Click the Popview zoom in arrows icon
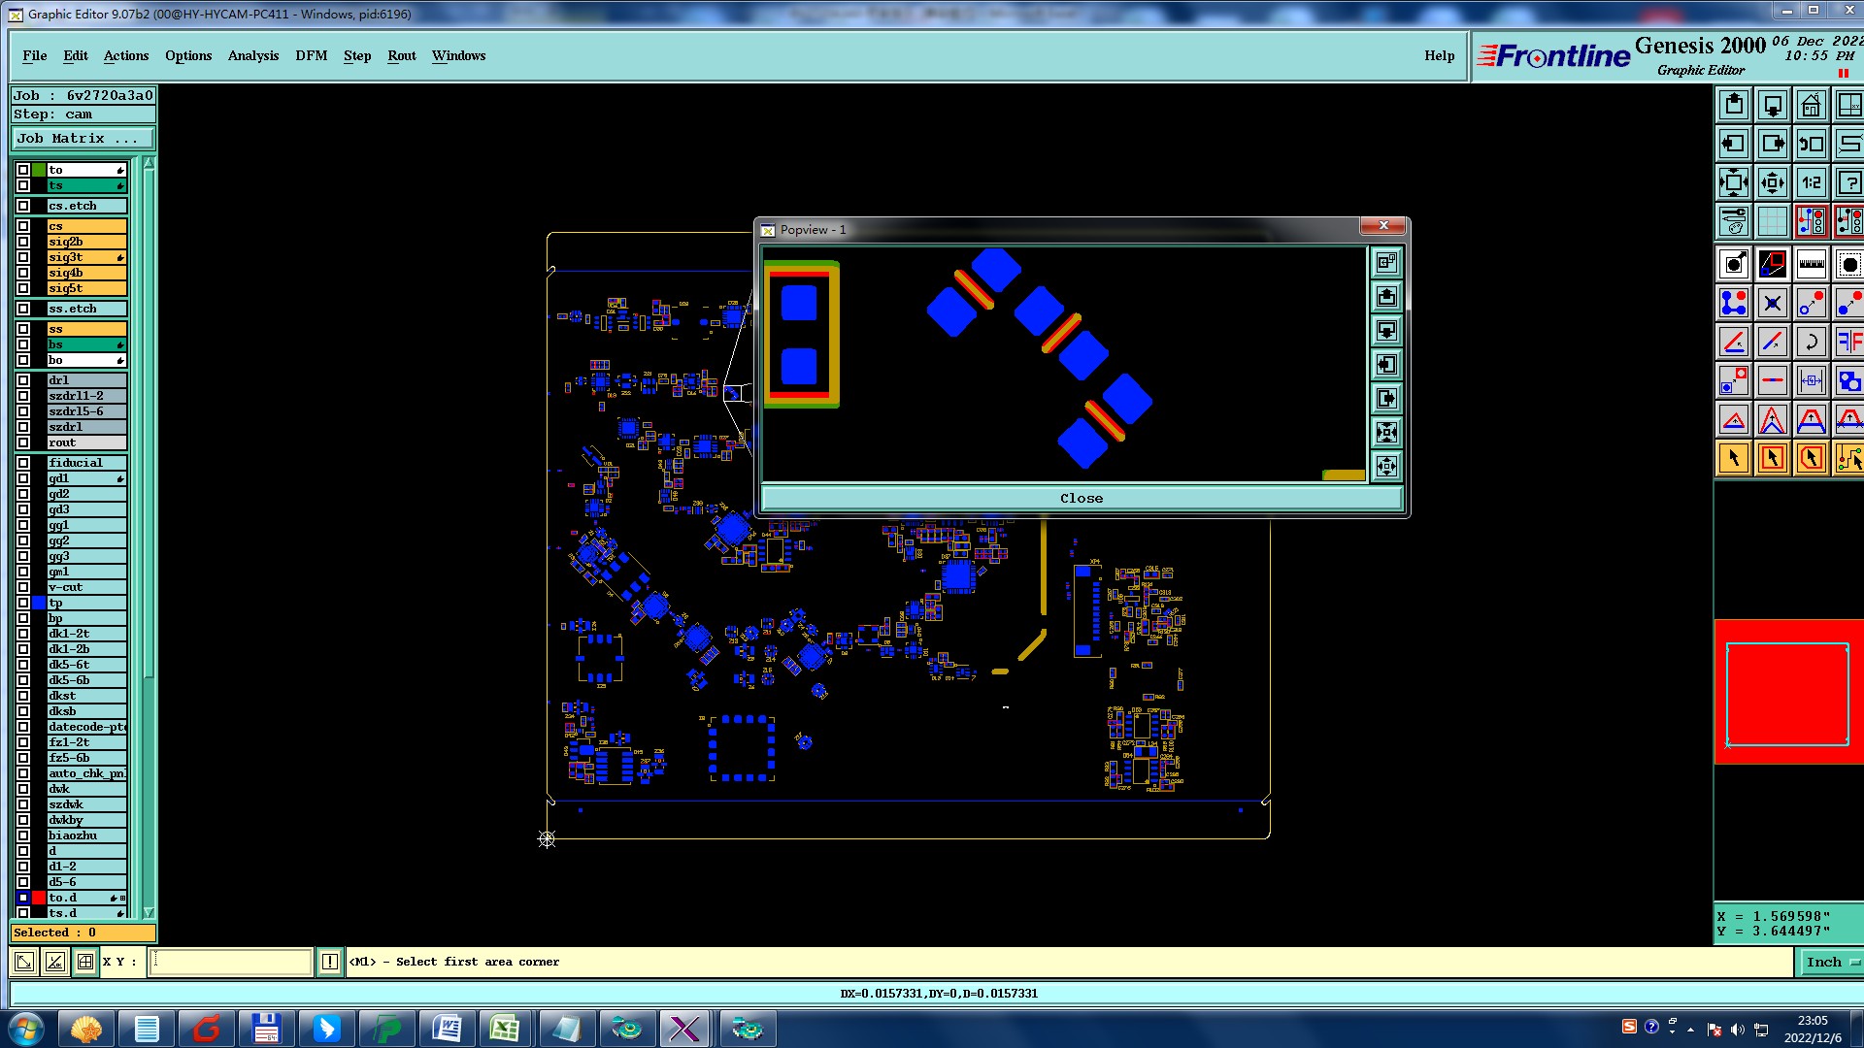Viewport: 1864px width, 1048px height. [x=1386, y=432]
